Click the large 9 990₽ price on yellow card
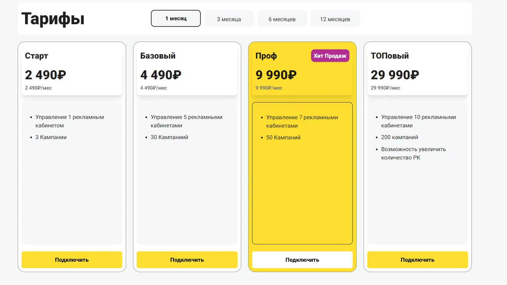This screenshot has height=285, width=507. pos(276,74)
